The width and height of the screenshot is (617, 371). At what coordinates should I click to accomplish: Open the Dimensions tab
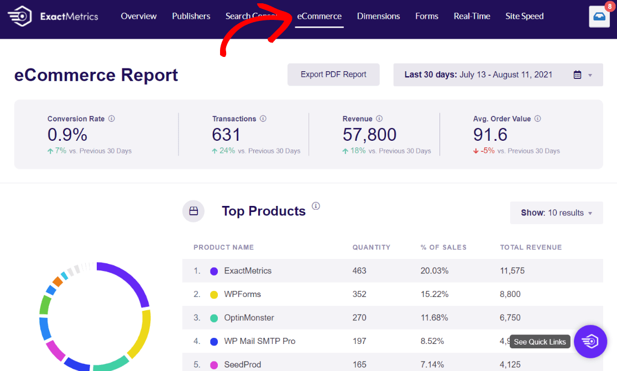pos(378,16)
